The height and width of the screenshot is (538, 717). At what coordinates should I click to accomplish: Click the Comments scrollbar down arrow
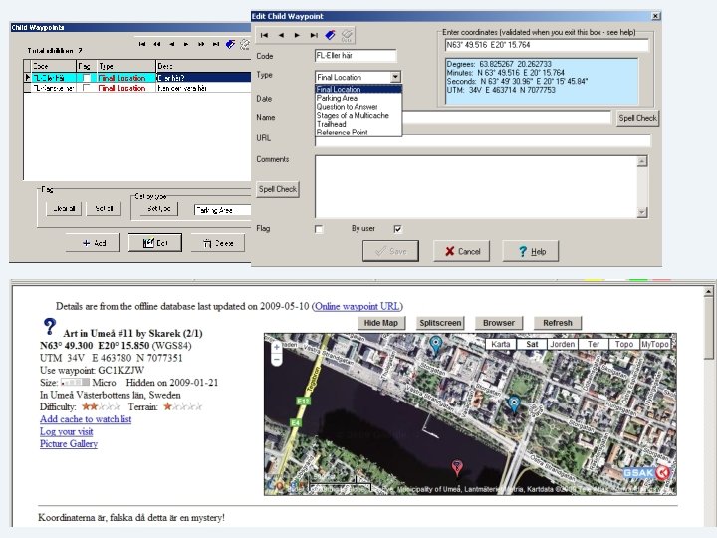click(642, 212)
